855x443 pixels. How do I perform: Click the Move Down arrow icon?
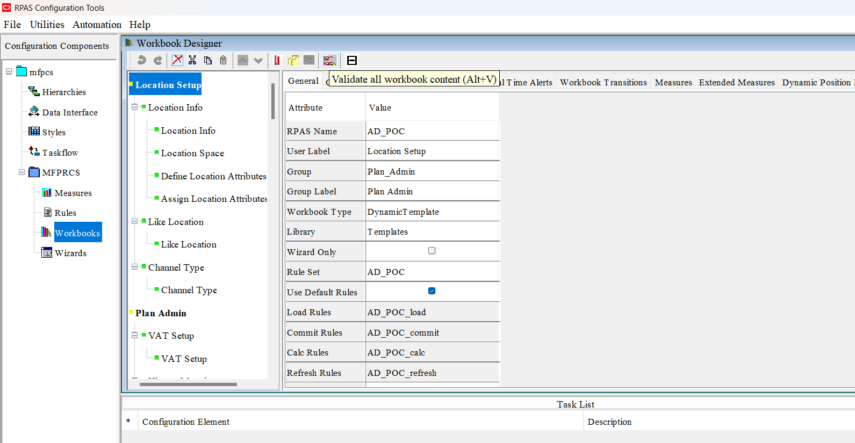pos(258,60)
